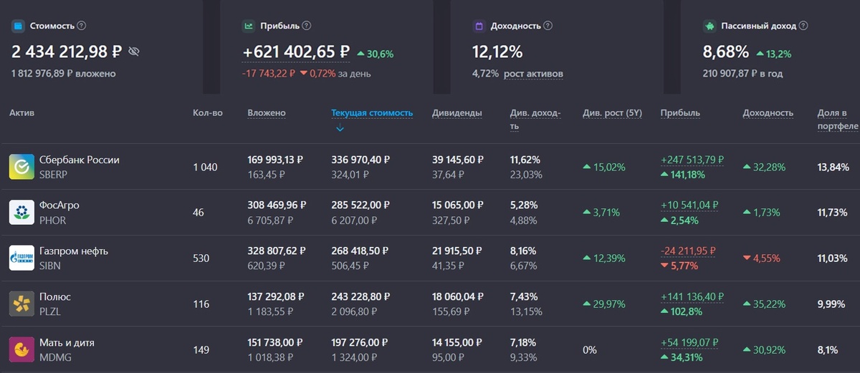
Task: Open the Газпром нефть asset link
Action: point(74,251)
